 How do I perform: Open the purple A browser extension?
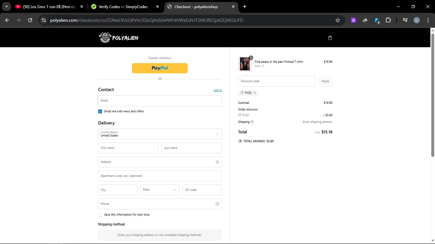(x=353, y=20)
